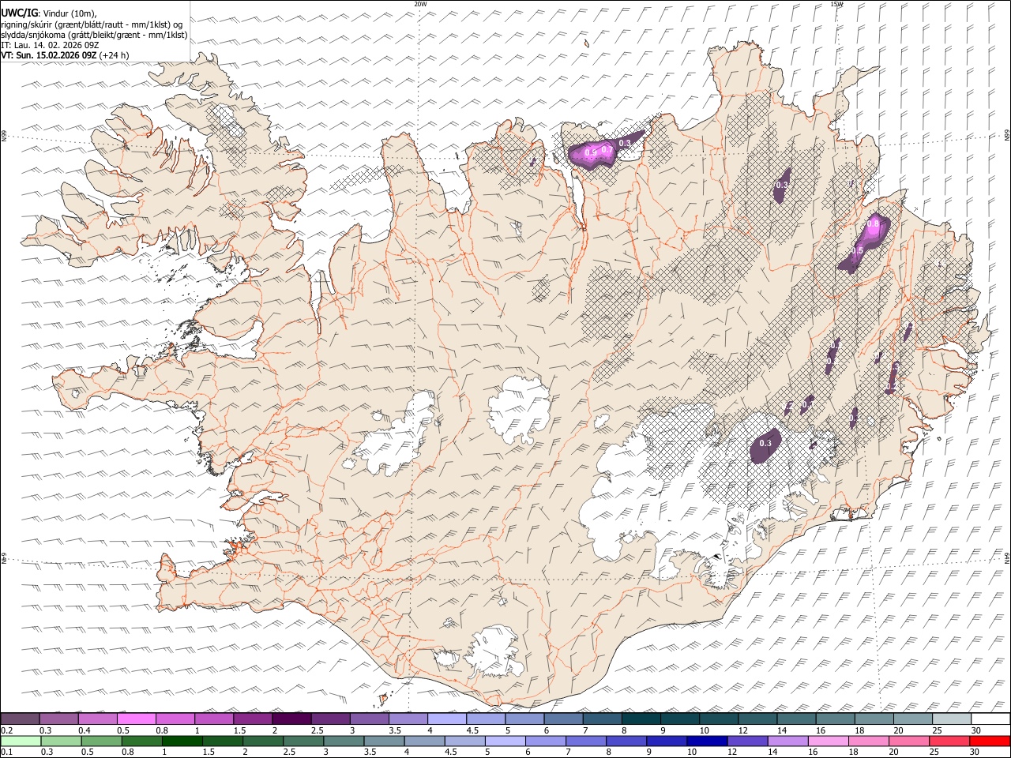Image resolution: width=1011 pixels, height=758 pixels.
Task: Click the "rigning/skúrir" legend description line
Action: coord(91,24)
